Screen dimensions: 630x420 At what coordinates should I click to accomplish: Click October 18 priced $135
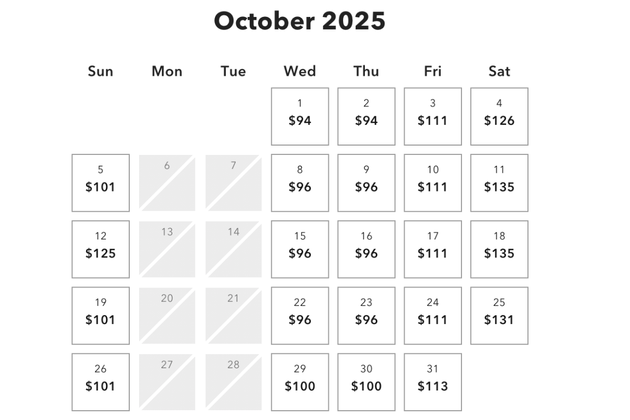pos(499,249)
